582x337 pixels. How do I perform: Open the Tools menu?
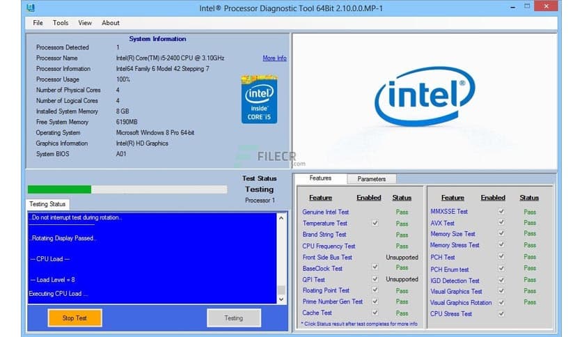61,23
